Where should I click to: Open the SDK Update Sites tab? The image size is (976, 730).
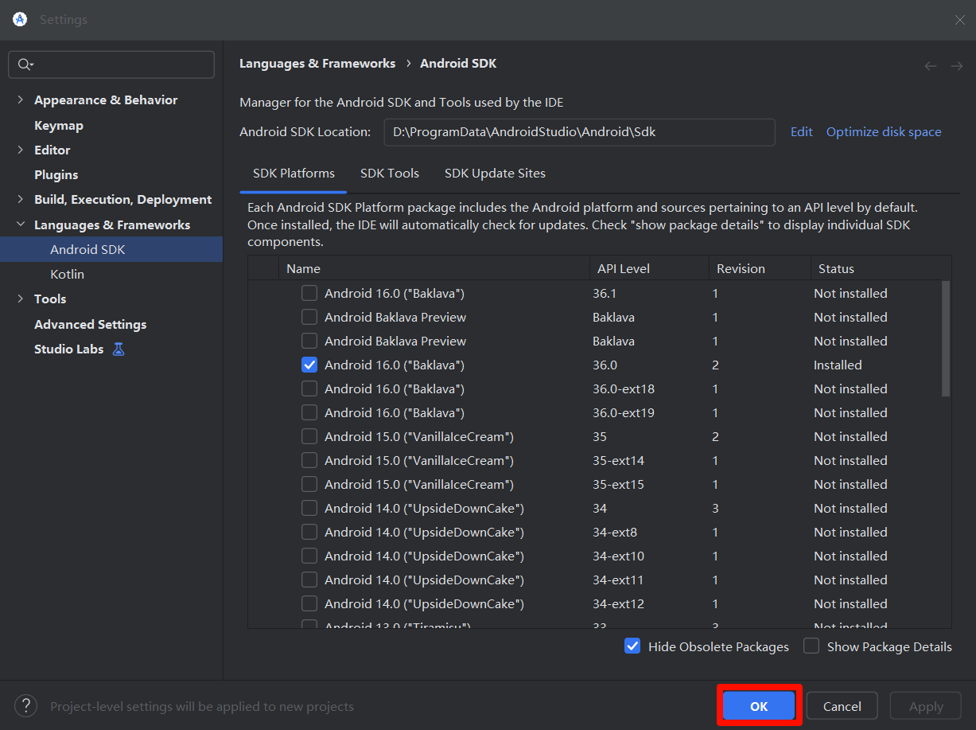pos(495,173)
